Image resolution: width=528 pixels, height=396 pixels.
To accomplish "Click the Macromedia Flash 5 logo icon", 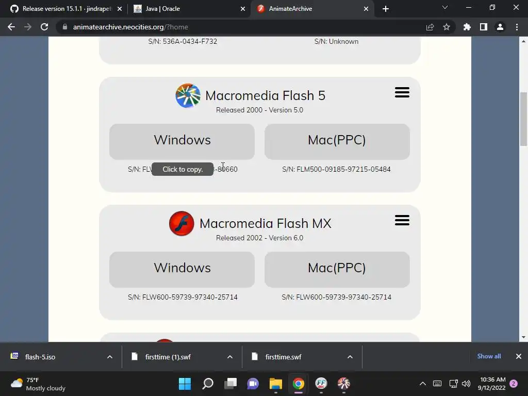I will click(188, 95).
